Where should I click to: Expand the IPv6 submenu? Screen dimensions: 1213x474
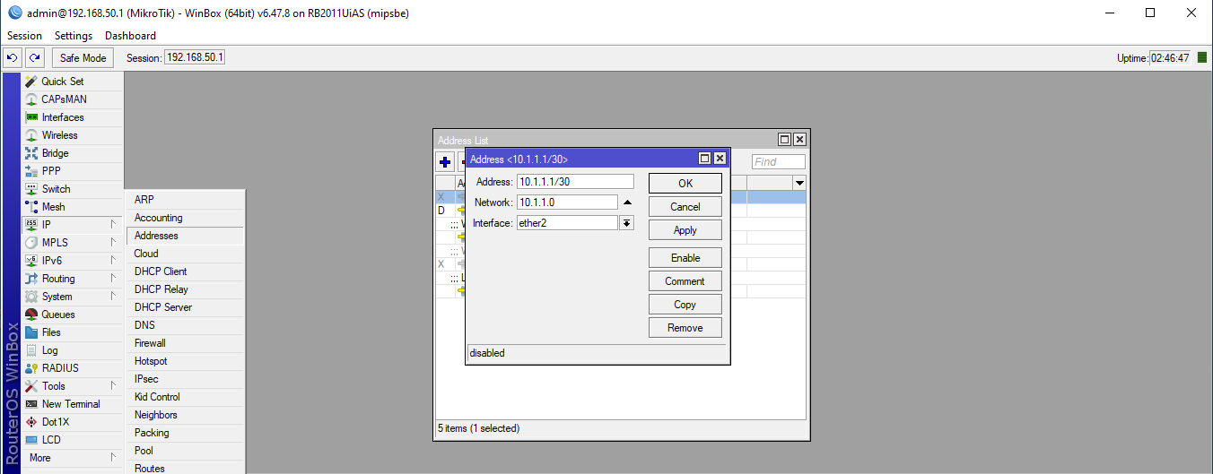(x=72, y=261)
